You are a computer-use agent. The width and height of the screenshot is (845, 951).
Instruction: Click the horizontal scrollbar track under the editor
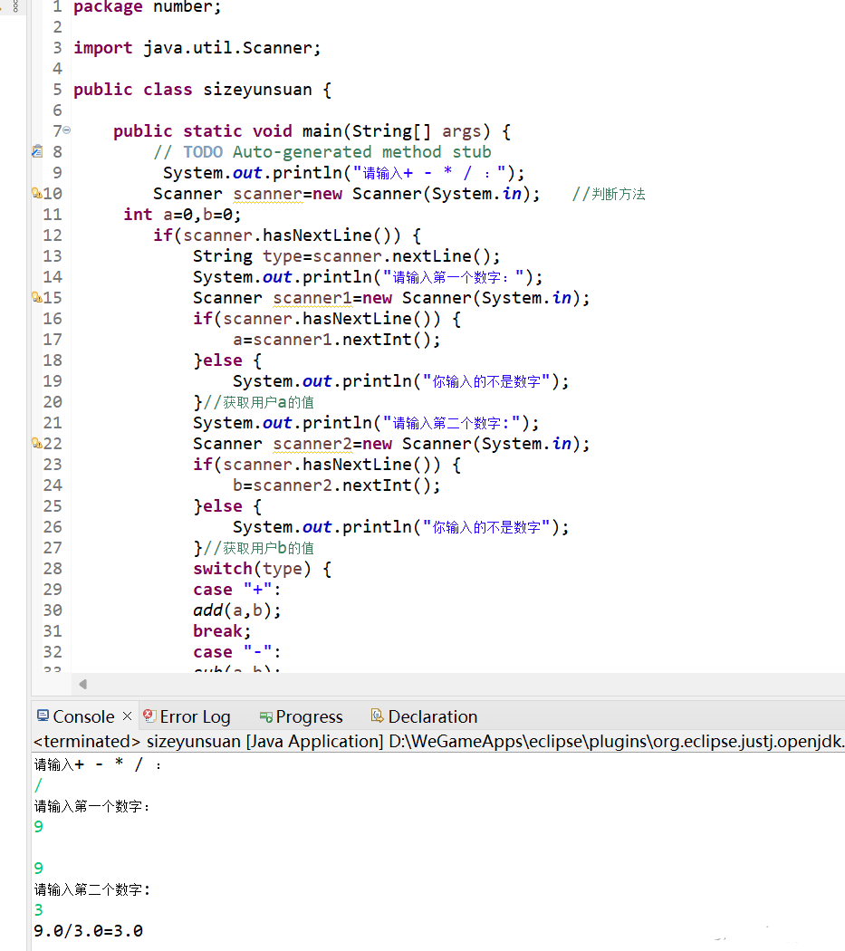453,684
